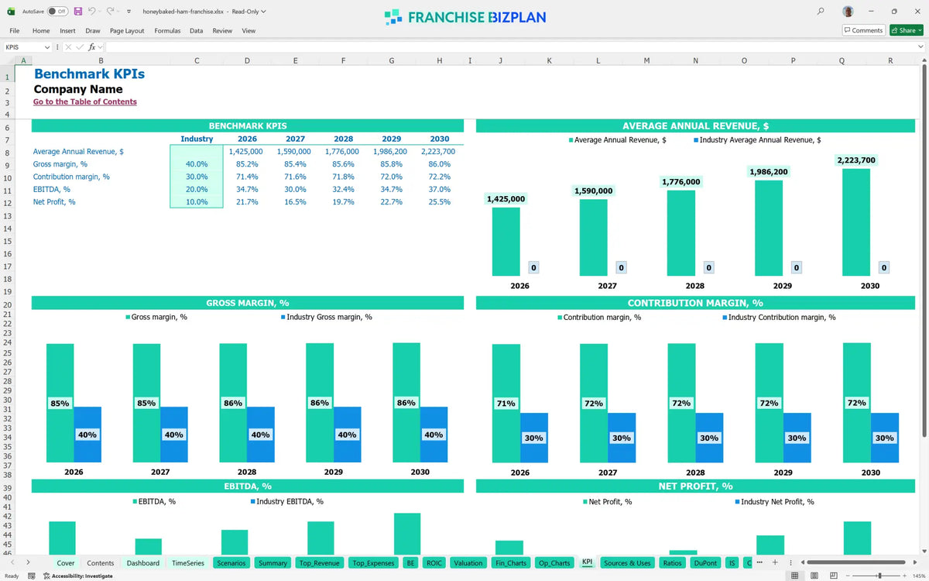Switch to Normal view icon
Viewport: 929px width, 581px height.
(x=794, y=576)
